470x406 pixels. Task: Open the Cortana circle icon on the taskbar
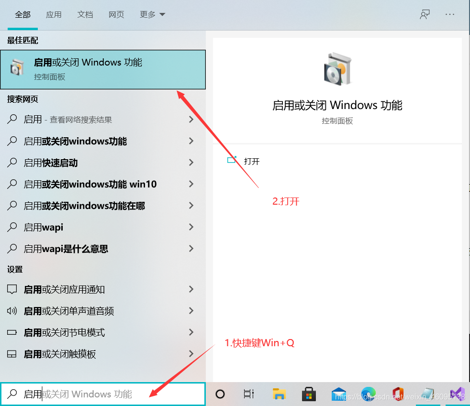220,394
